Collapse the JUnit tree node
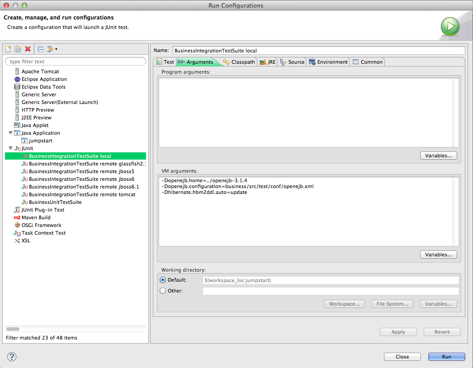This screenshot has height=368, width=473. tap(10, 148)
